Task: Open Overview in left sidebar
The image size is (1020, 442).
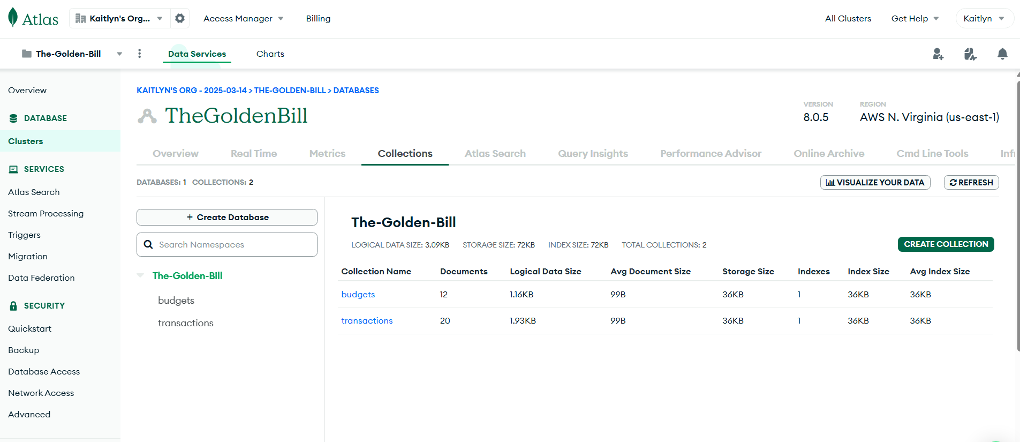Action: (27, 90)
